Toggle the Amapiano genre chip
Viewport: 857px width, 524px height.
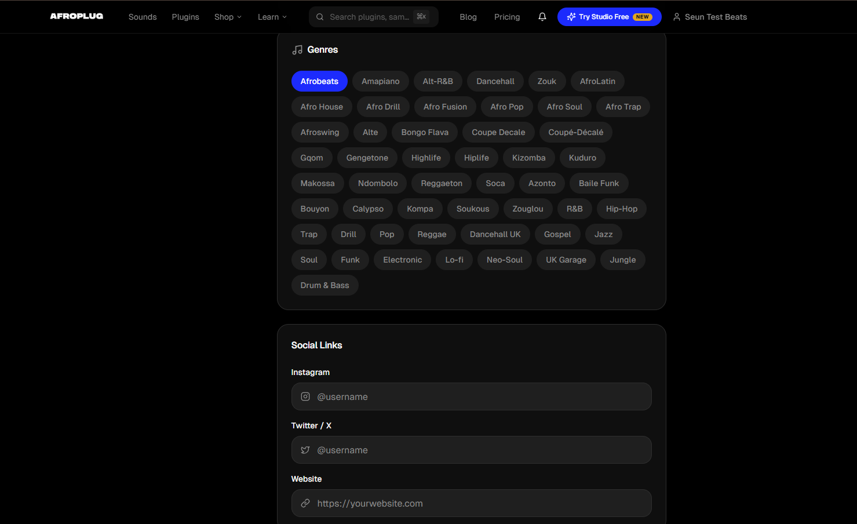[380, 81]
